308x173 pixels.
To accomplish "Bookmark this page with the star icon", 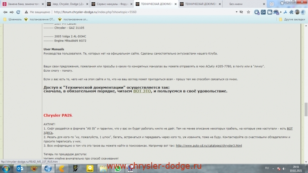I will pyautogui.click(x=248, y=12).
